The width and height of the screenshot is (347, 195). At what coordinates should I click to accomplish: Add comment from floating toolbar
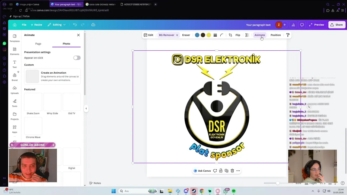pos(215,171)
